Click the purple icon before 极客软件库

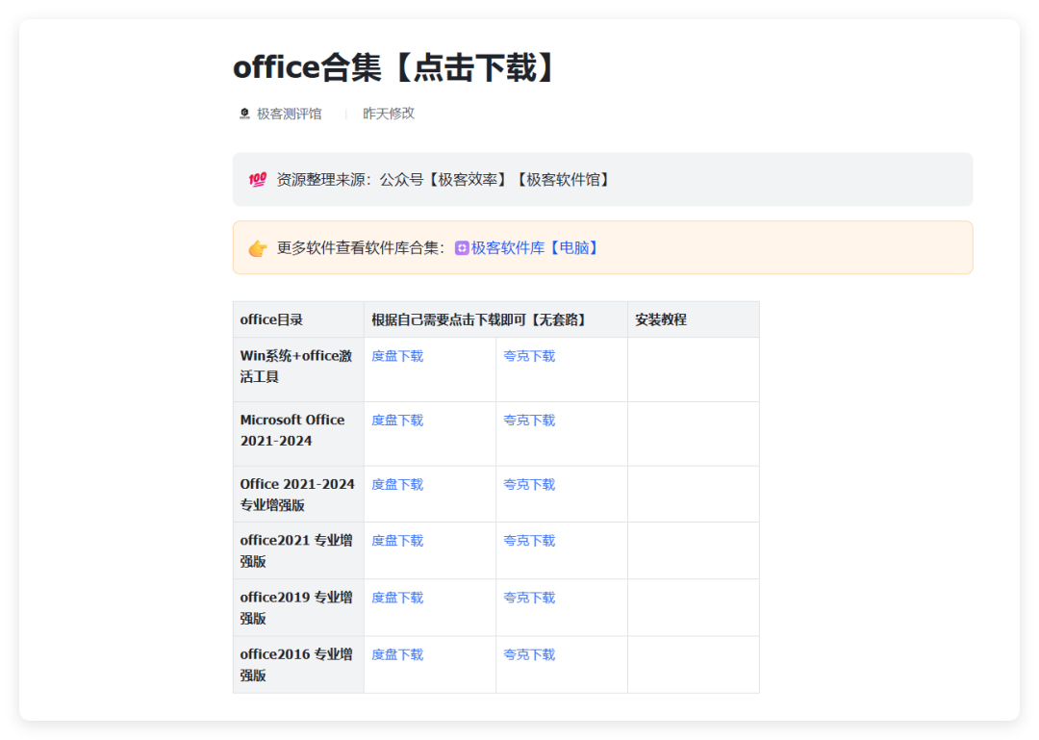462,248
